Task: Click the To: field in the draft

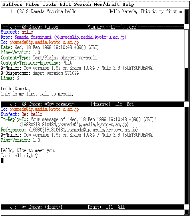Action: click(x=40, y=109)
